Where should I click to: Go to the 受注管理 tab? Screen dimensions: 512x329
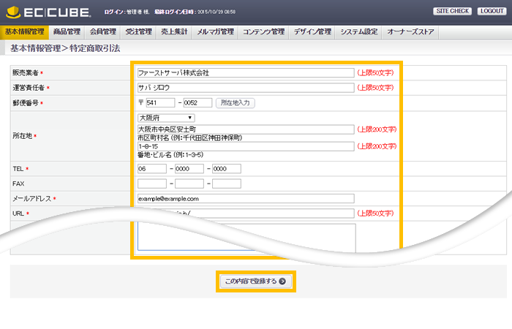click(137, 32)
